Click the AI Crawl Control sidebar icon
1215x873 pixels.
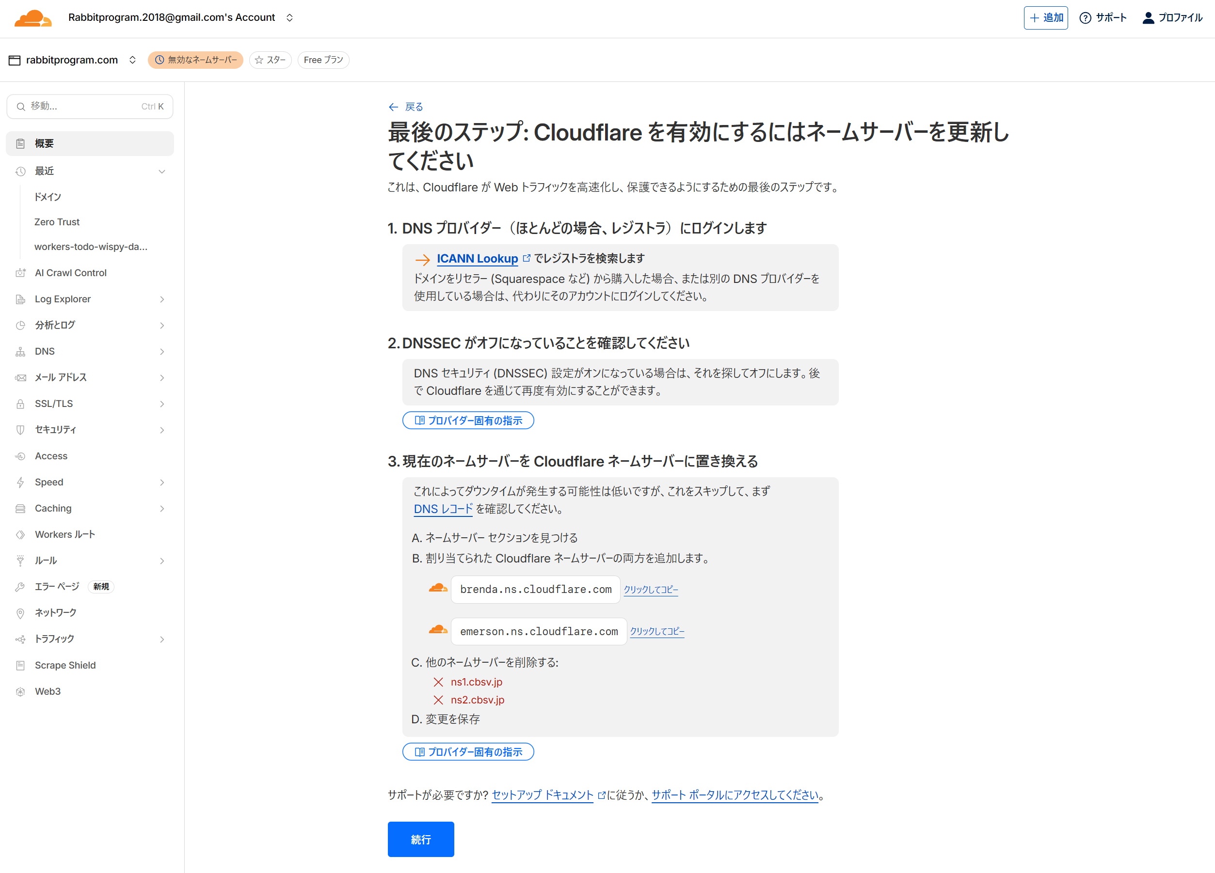(20, 273)
